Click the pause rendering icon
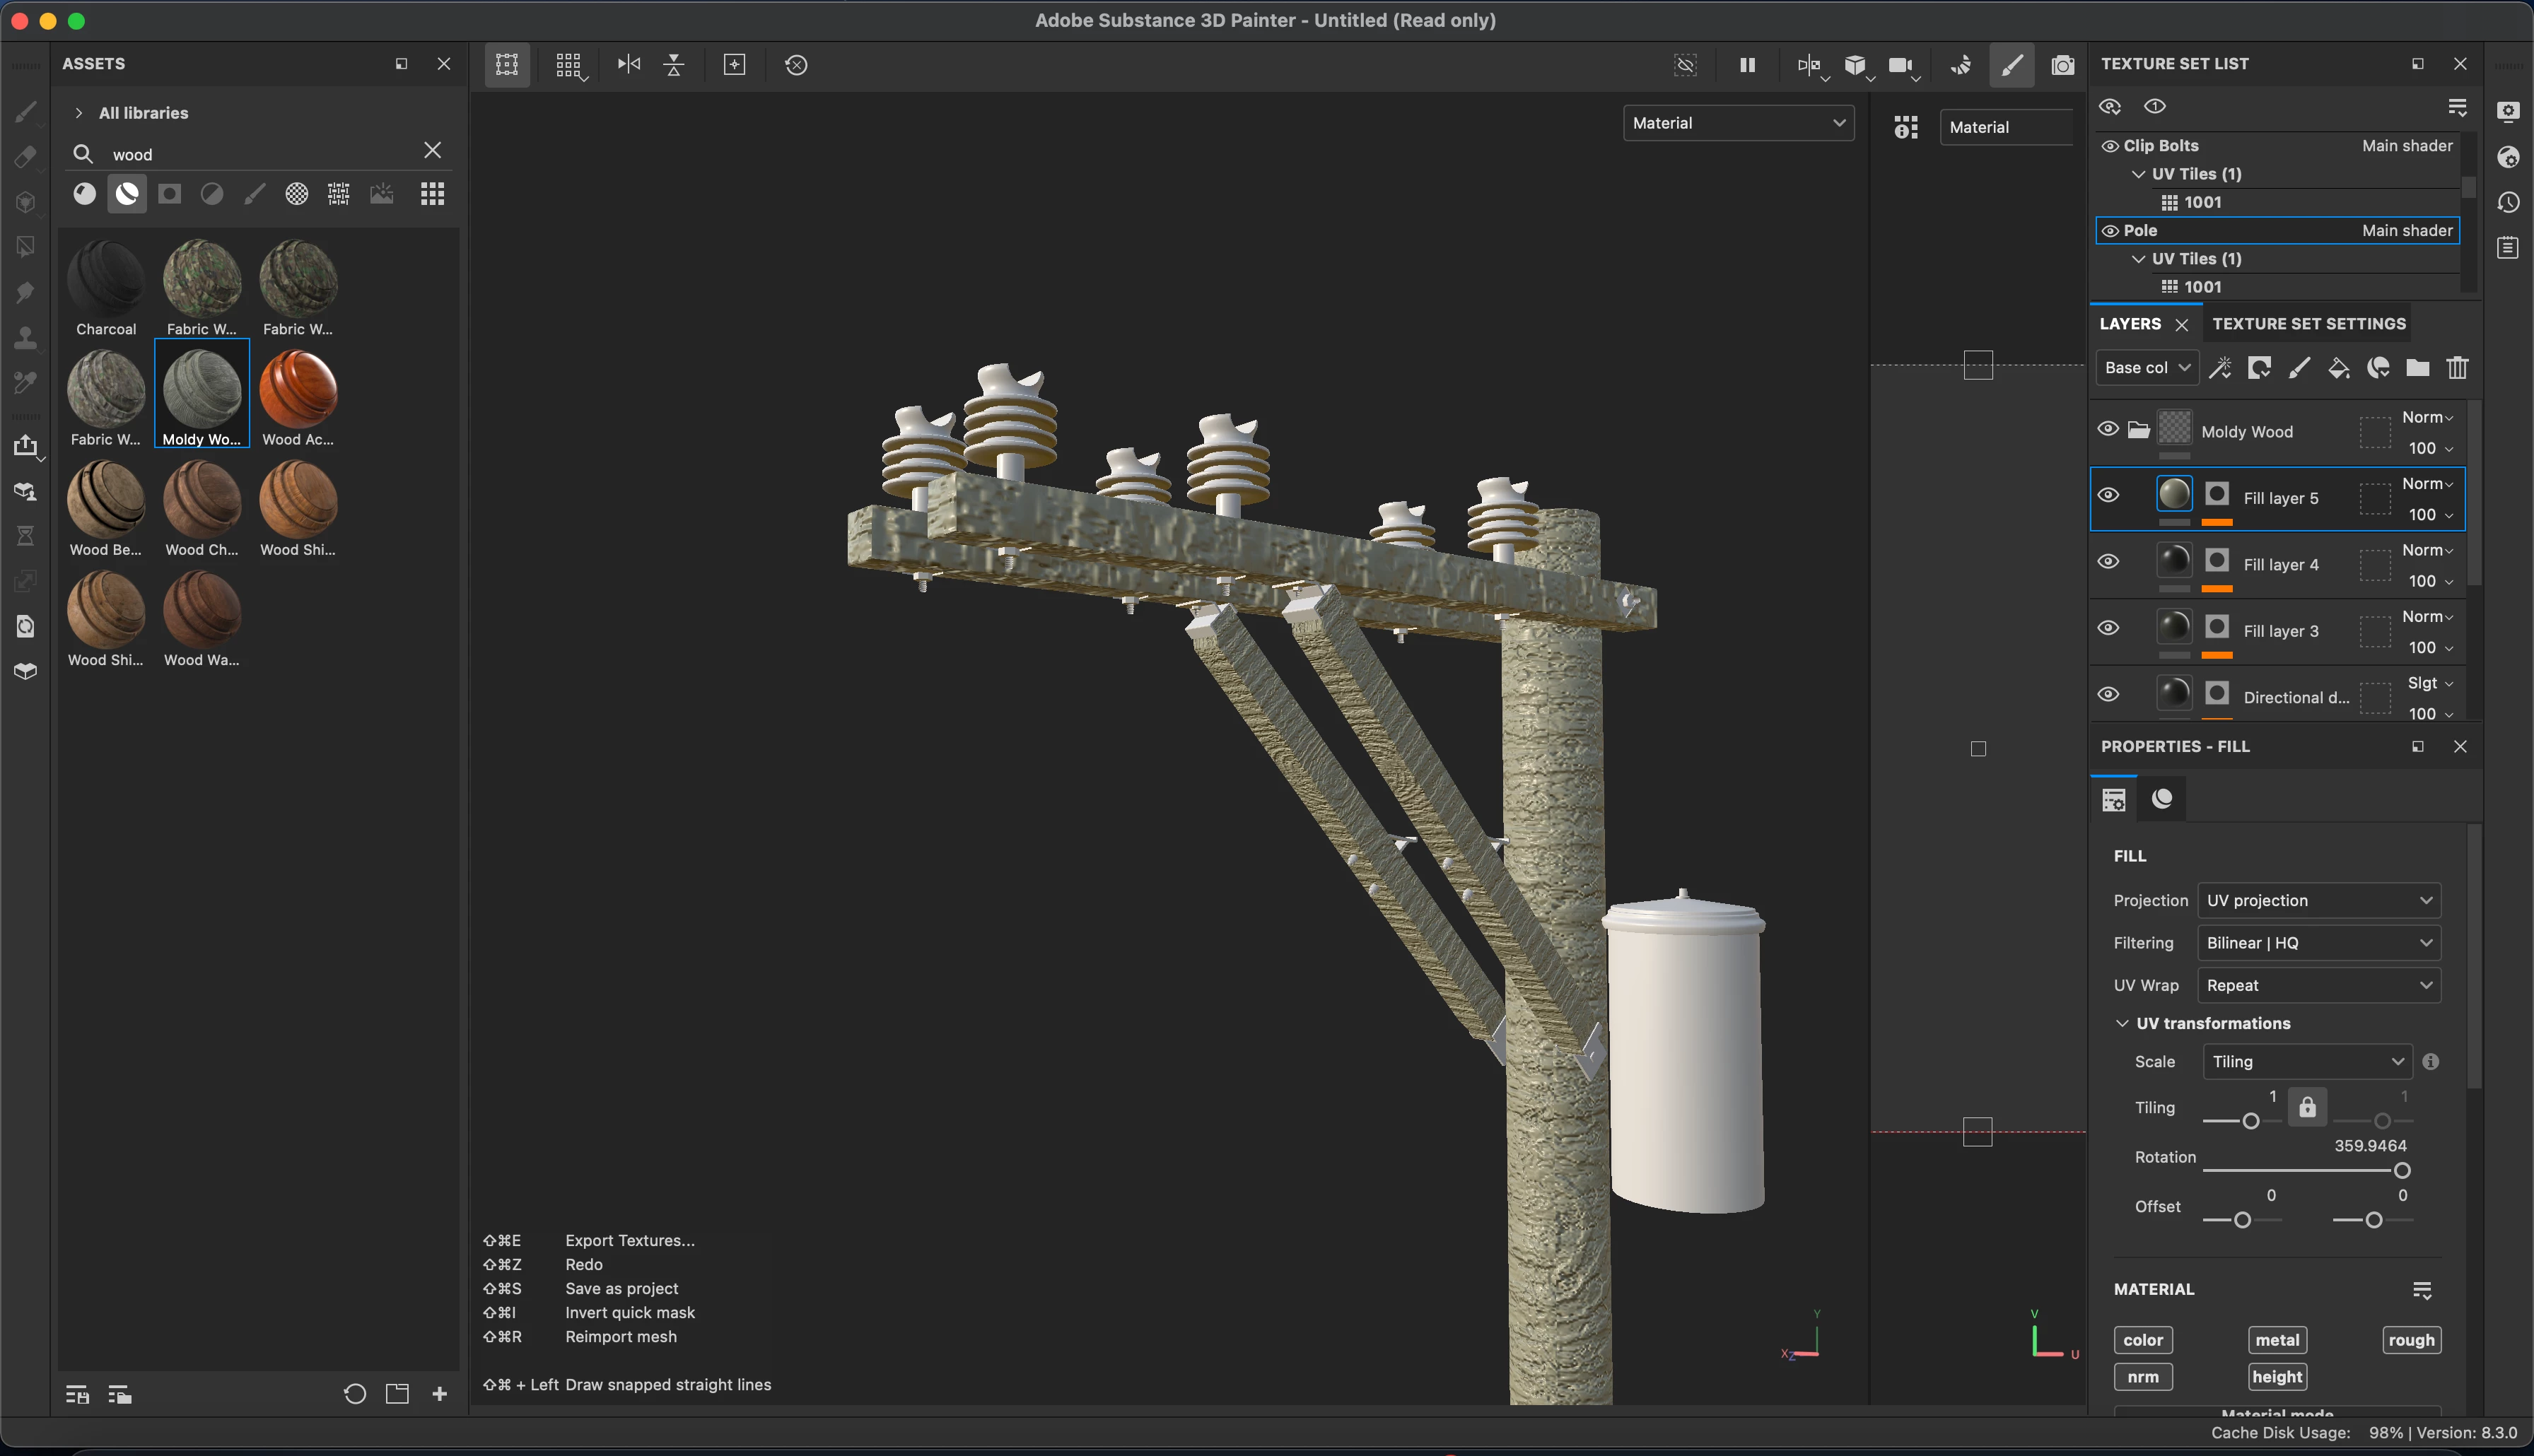 pos(1747,65)
